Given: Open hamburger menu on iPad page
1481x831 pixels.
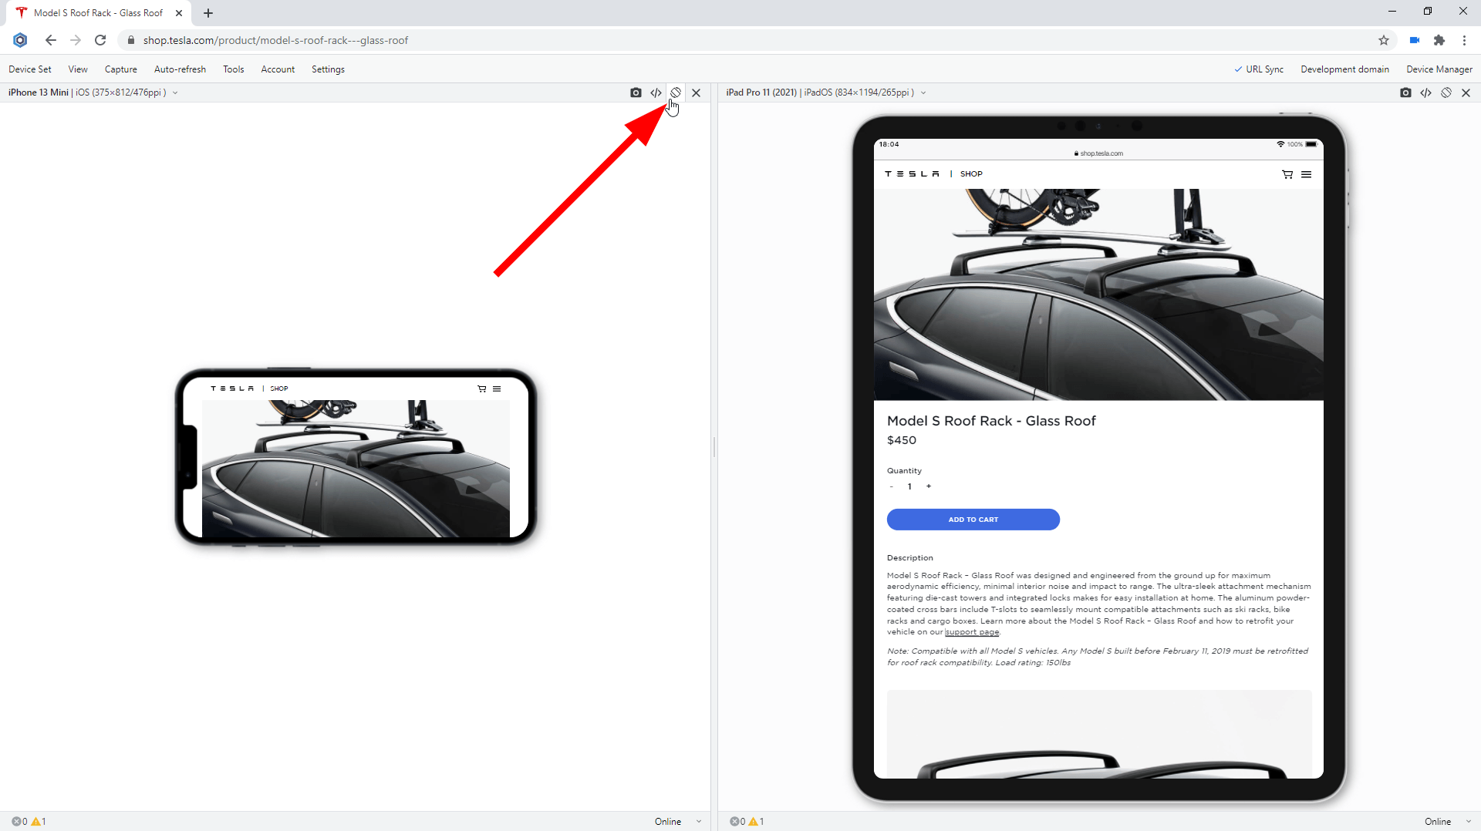Looking at the screenshot, I should pyautogui.click(x=1307, y=174).
